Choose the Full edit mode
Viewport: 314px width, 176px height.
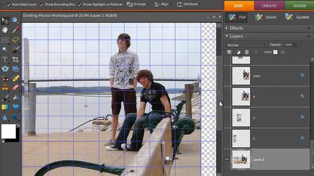tap(236, 18)
